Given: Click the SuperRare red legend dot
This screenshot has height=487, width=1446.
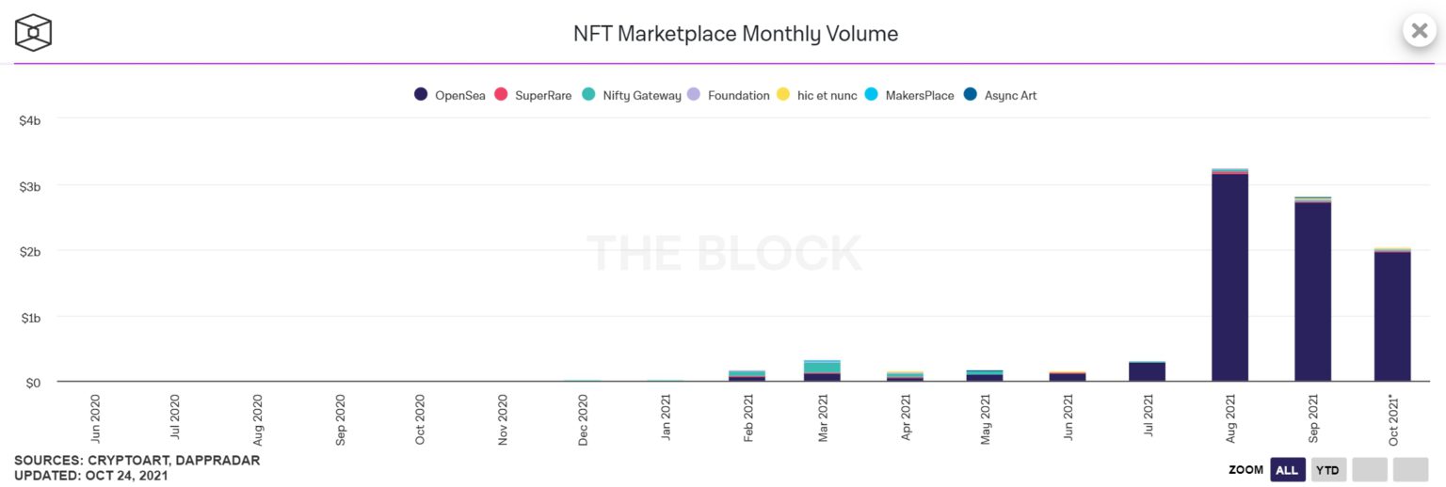Looking at the screenshot, I should click(x=502, y=95).
